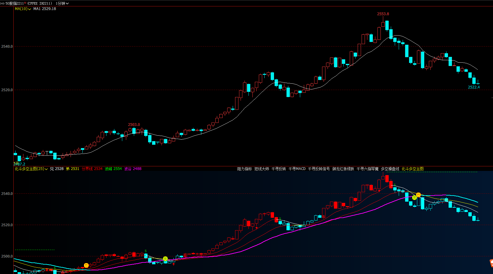Image resolution: width=493 pixels, height=274 pixels.
Task: Switch to the 多空操盘线 indicator tab
Action: tap(390, 169)
